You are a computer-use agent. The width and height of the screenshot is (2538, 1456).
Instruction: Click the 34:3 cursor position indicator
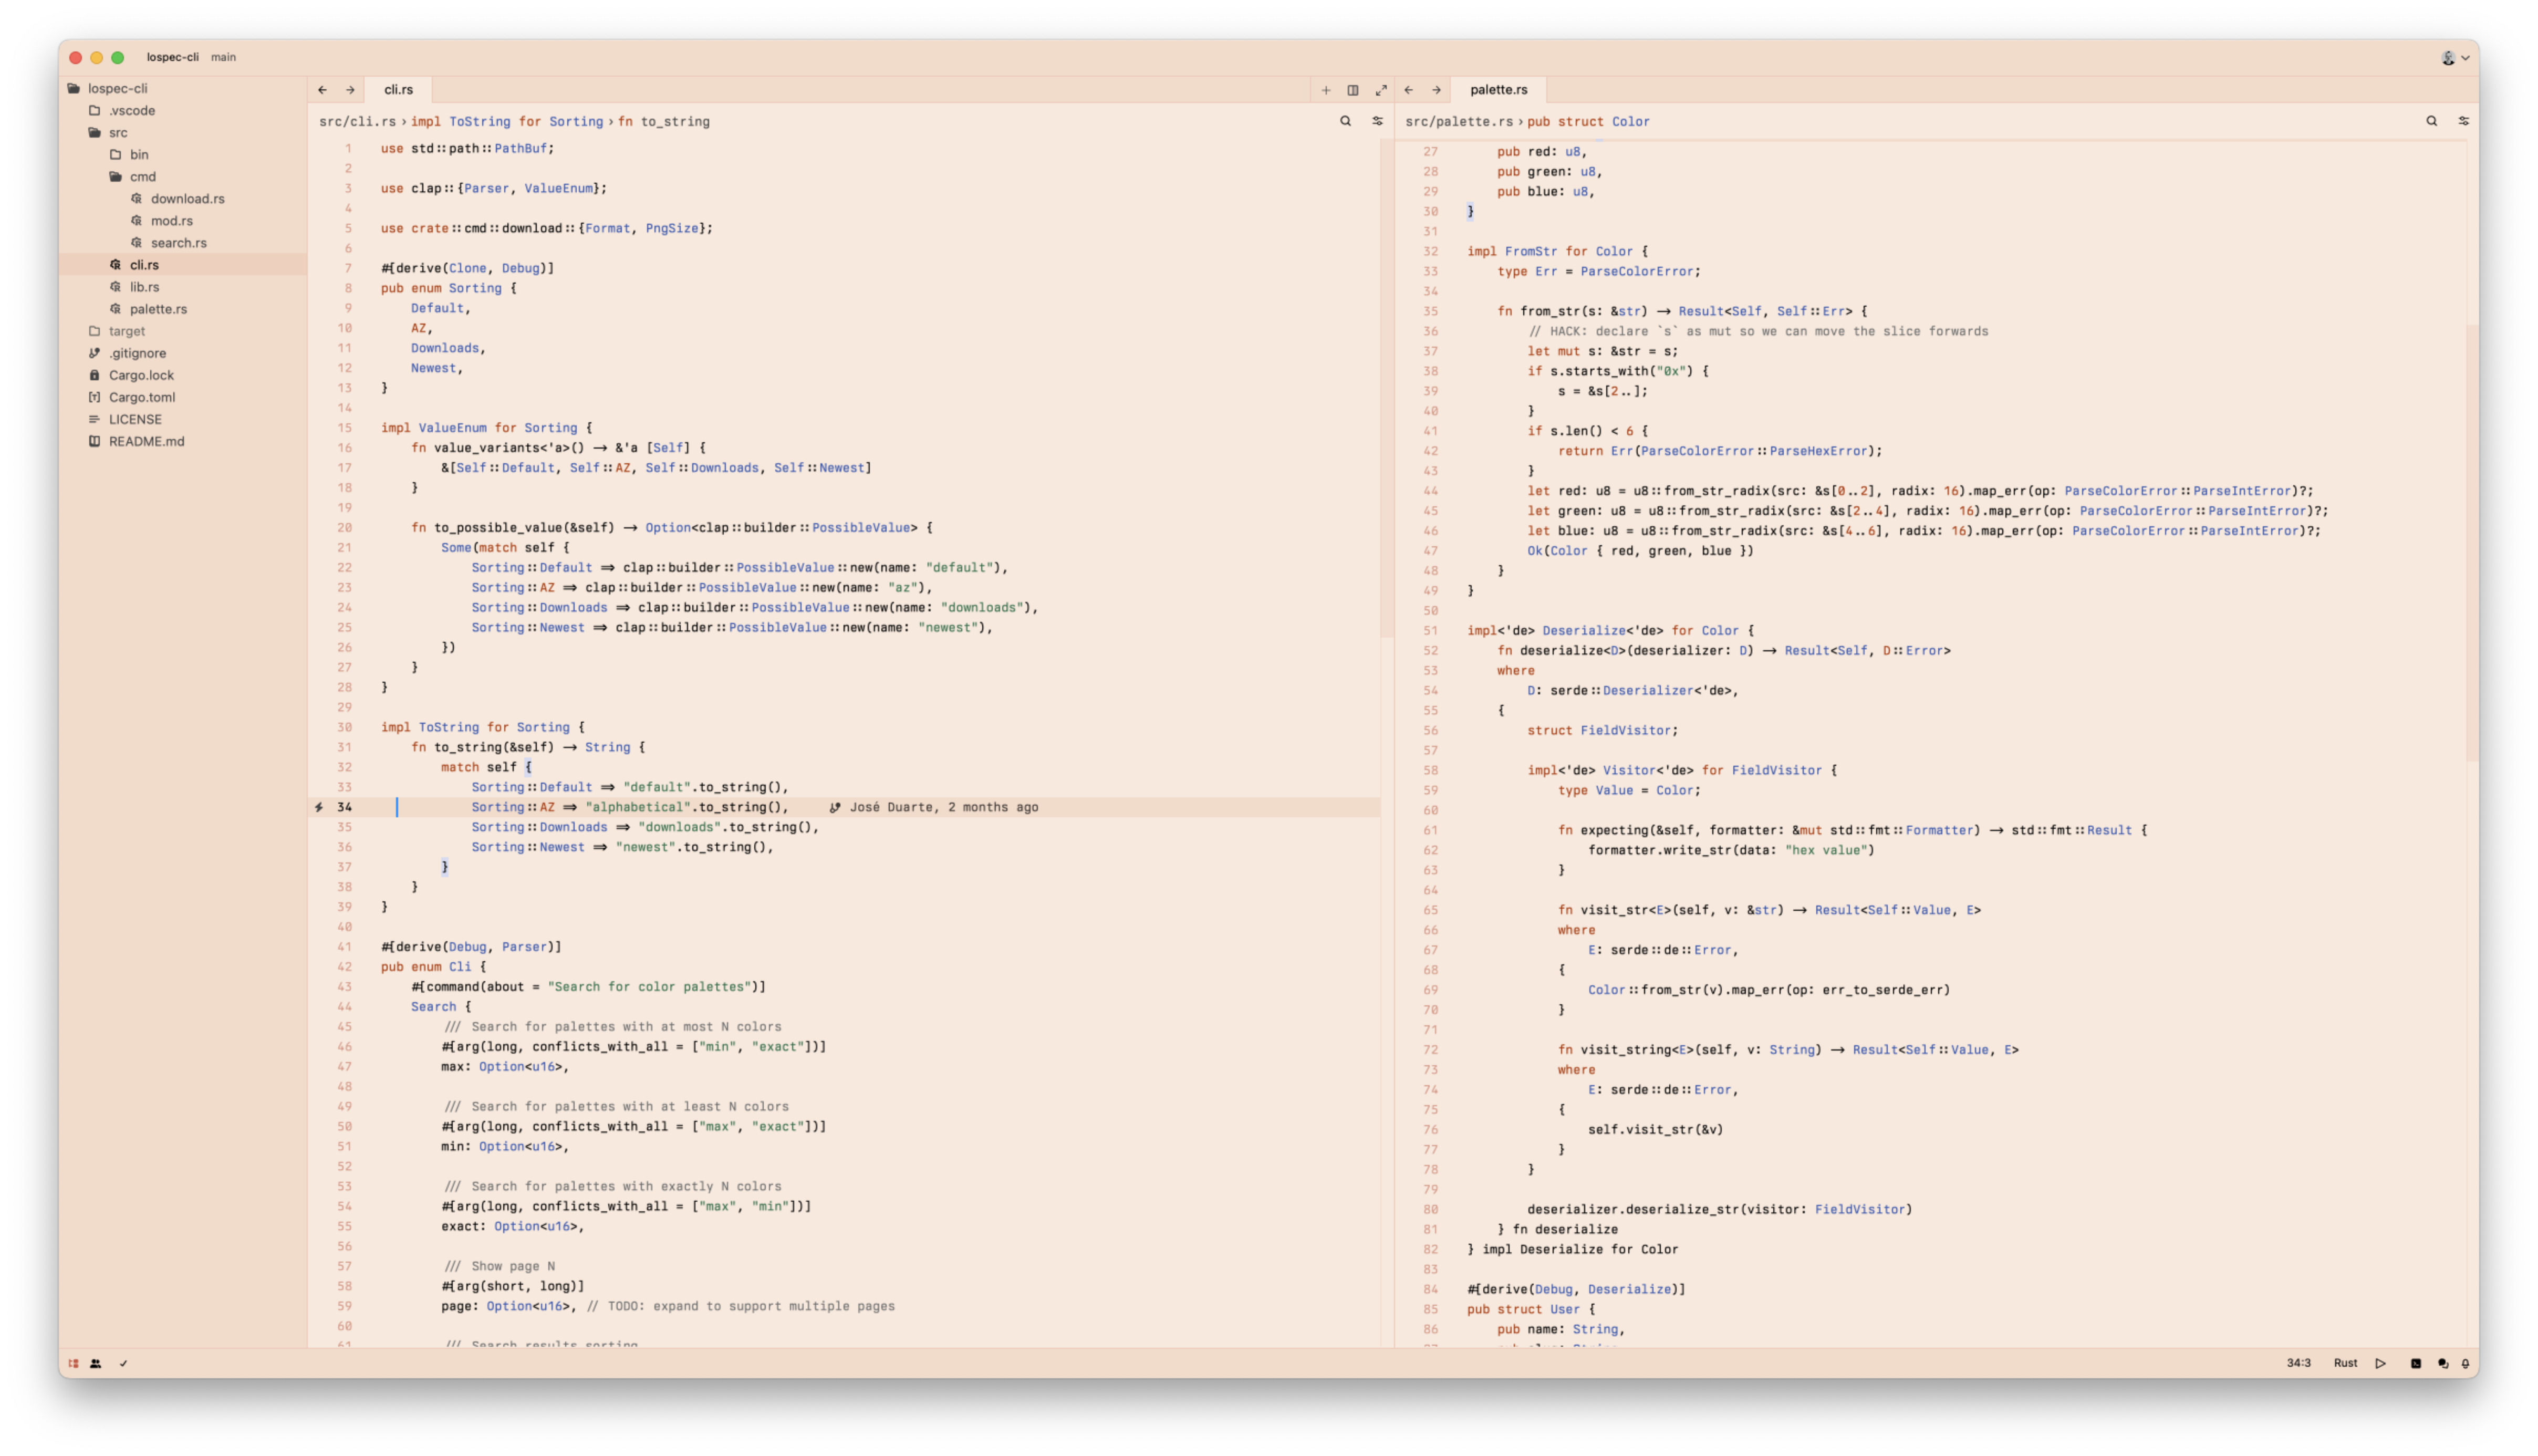click(x=2298, y=1363)
